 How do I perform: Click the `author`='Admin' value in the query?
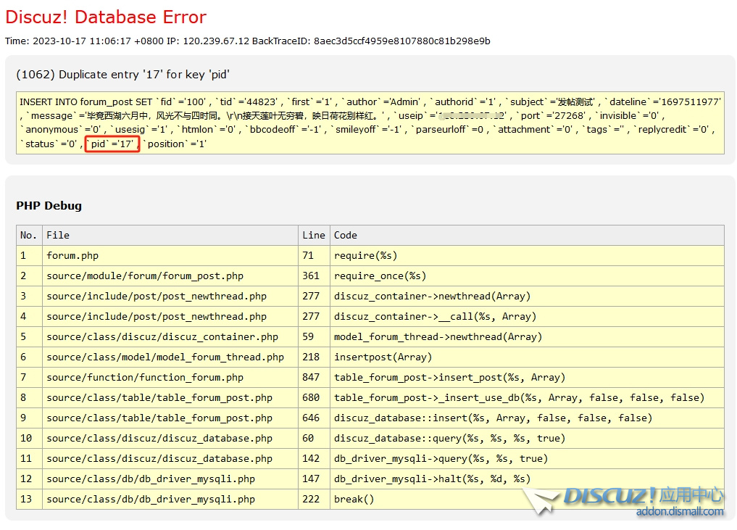(381, 102)
